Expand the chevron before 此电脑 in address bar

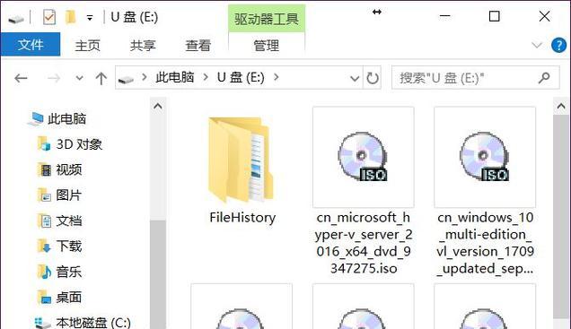(x=145, y=77)
